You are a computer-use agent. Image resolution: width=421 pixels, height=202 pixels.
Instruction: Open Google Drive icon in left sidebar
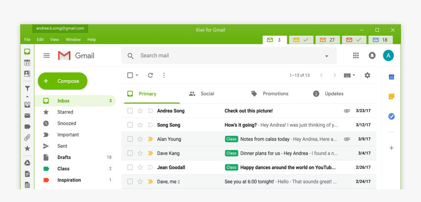click(27, 163)
